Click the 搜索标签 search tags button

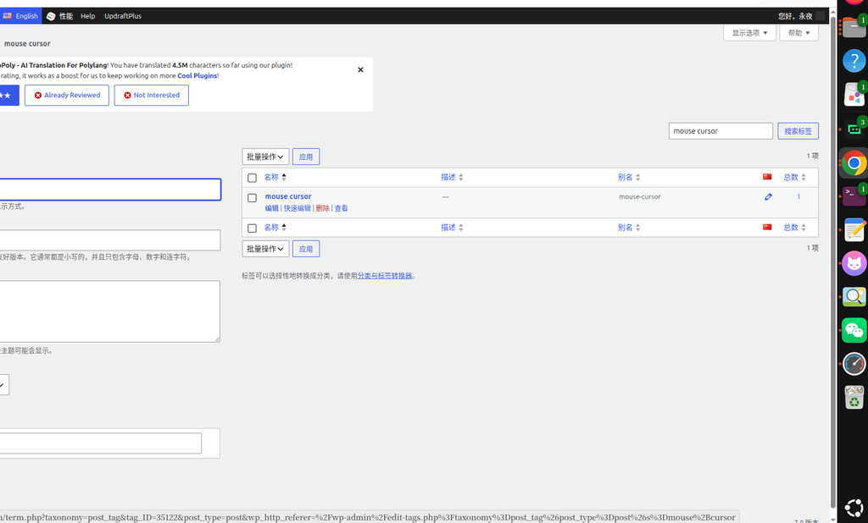click(x=798, y=131)
